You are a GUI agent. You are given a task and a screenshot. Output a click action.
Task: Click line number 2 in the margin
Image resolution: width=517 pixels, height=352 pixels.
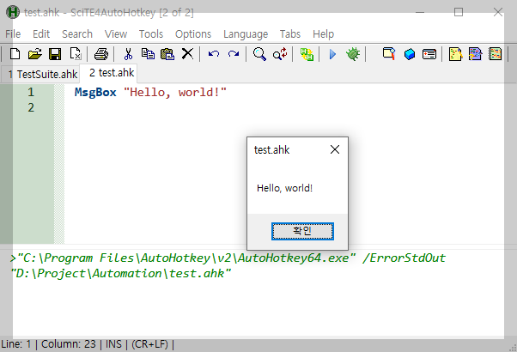click(31, 108)
